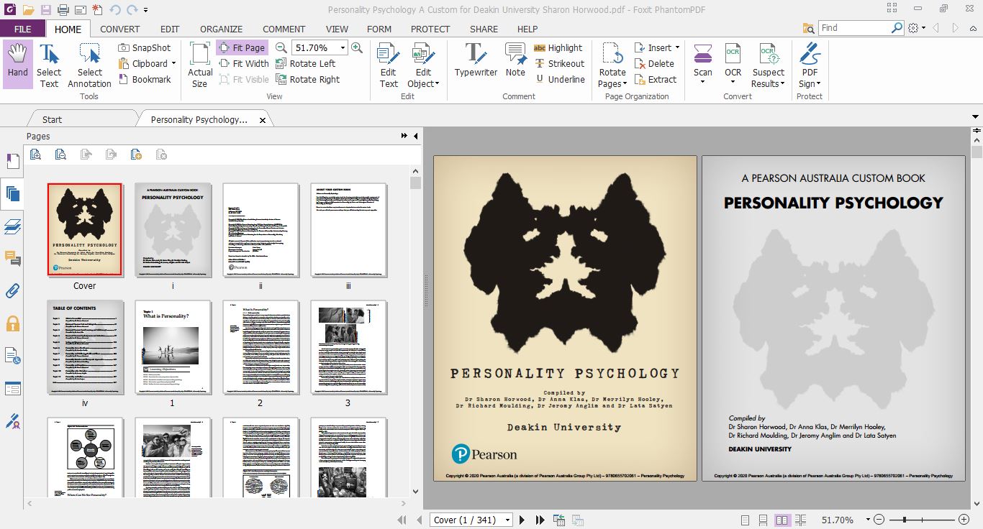Activate the Select Text tool
The width and height of the screenshot is (983, 529).
pos(49,64)
